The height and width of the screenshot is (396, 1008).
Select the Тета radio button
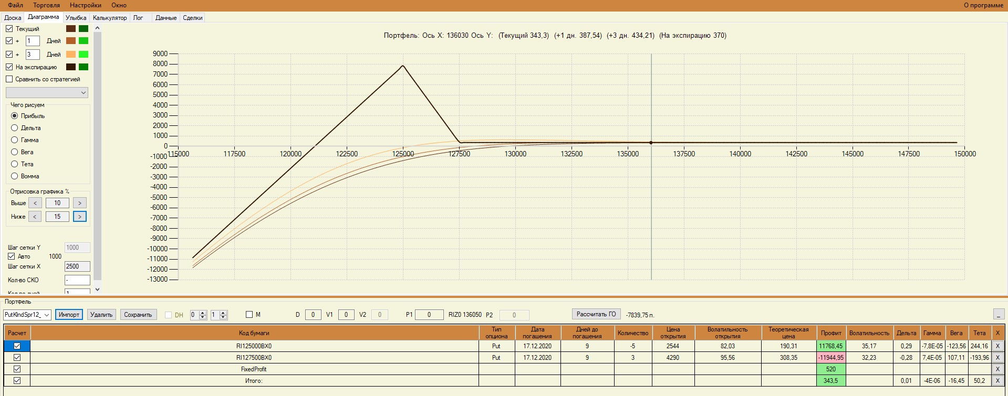[x=15, y=164]
